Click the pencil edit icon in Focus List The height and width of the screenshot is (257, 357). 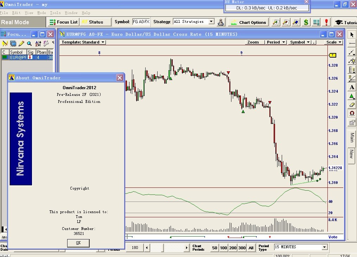tap(21, 43)
